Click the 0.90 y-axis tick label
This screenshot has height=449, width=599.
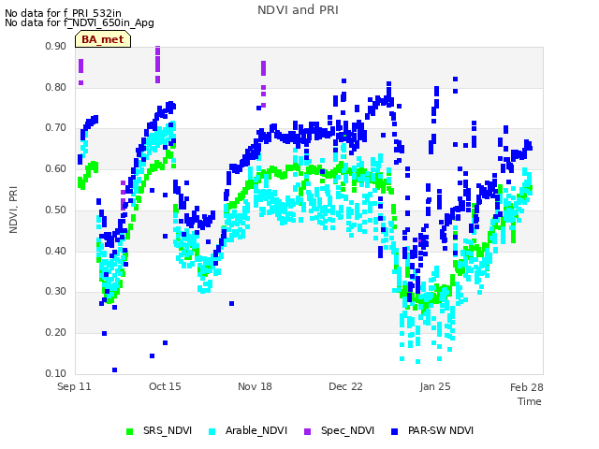[56, 47]
